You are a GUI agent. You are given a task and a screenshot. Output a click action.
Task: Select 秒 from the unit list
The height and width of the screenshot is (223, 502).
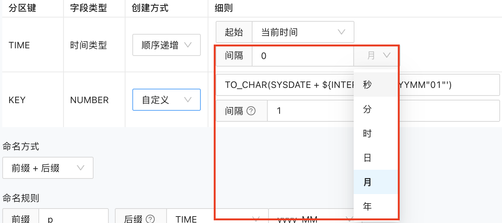pyautogui.click(x=367, y=85)
